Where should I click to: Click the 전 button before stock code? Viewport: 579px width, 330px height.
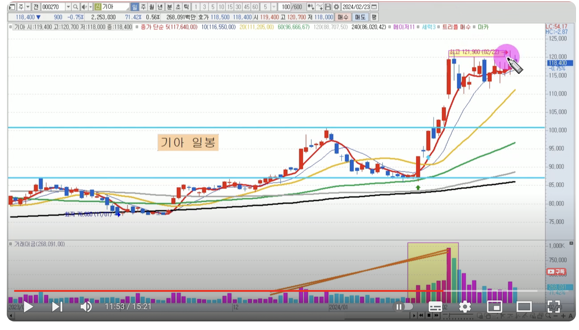(x=36, y=7)
